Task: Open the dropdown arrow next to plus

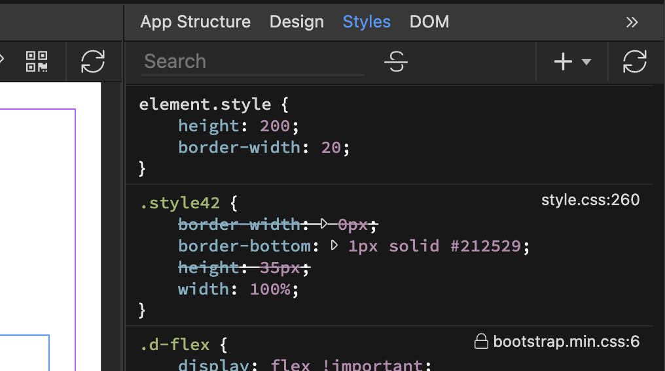Action: [x=586, y=62]
